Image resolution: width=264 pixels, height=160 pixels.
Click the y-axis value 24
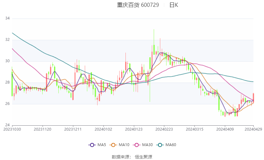pyautogui.click(x=7, y=125)
